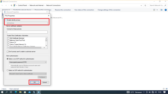The image size is (168, 94).
Task: Go to Network and Internet in breadcrumb
Action: [x=37, y=5]
